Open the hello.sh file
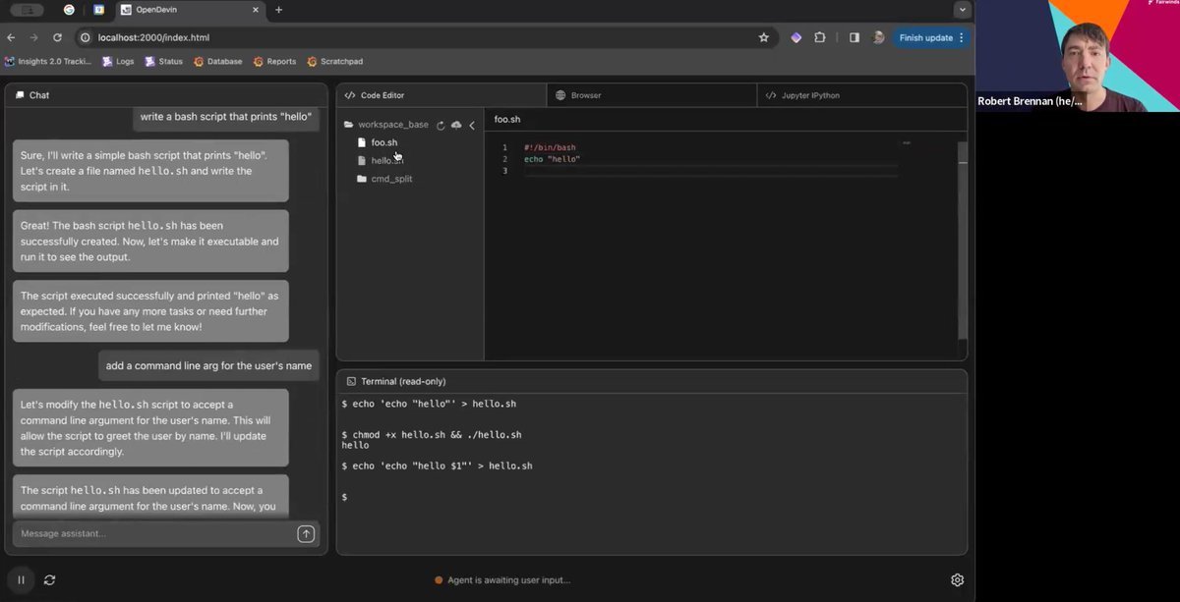This screenshot has width=1180, height=602. coord(386,161)
